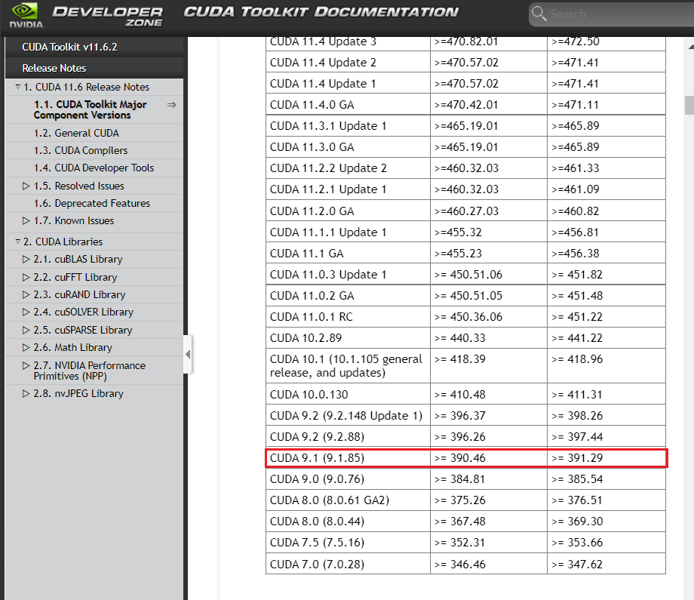The image size is (694, 600).
Task: Open 1.6. Deprecated Features section
Action: [91, 203]
